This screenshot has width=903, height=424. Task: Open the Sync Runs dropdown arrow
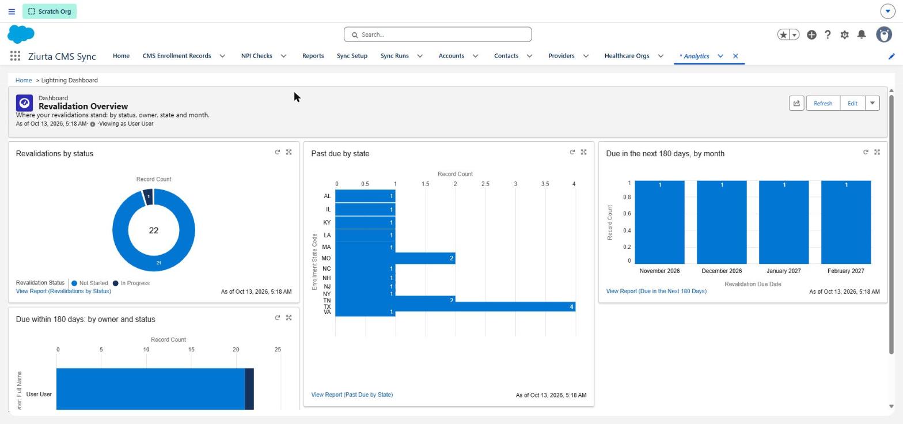click(x=420, y=56)
